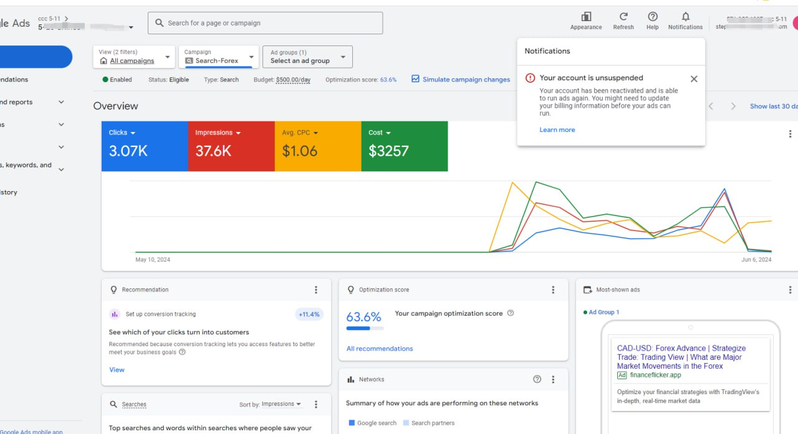Screen dimensions: 798x434
Task: Click the red alert icon in notification
Action: [530, 78]
